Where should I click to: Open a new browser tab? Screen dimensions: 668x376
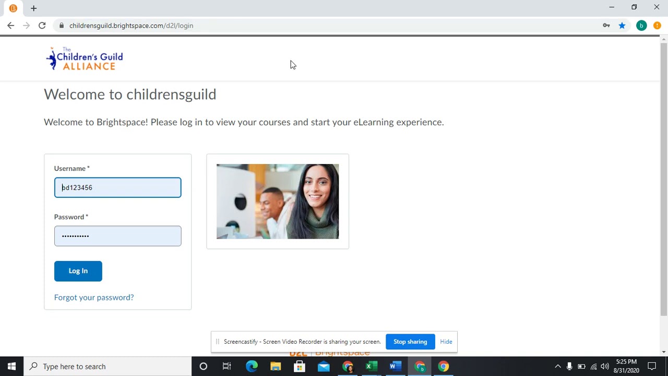pyautogui.click(x=33, y=8)
